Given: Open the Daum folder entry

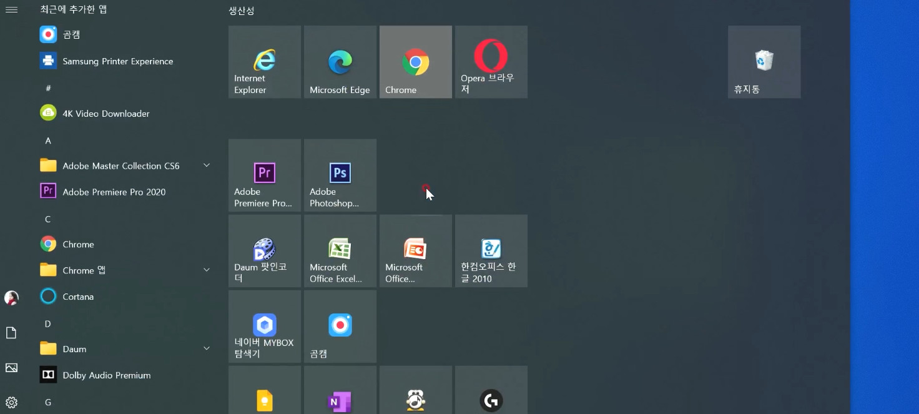Looking at the screenshot, I should [125, 349].
